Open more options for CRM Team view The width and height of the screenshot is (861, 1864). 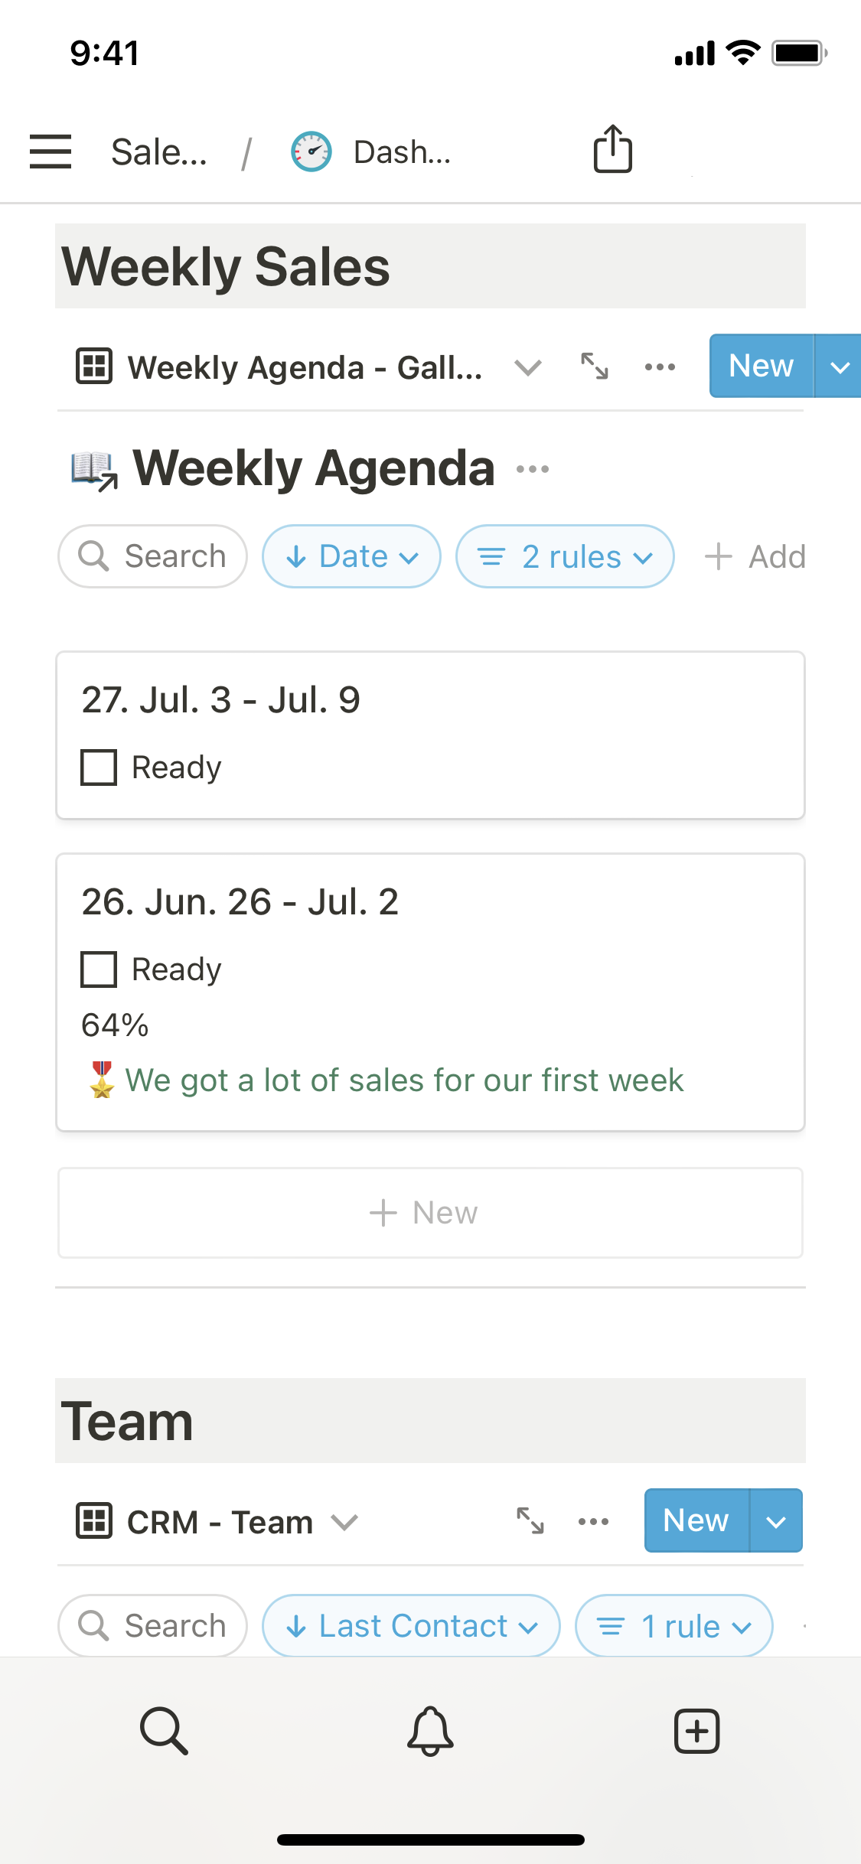coord(593,1521)
